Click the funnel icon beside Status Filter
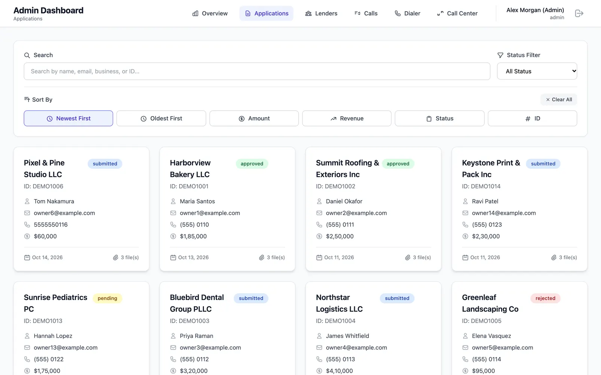The height and width of the screenshot is (375, 601). (500, 55)
